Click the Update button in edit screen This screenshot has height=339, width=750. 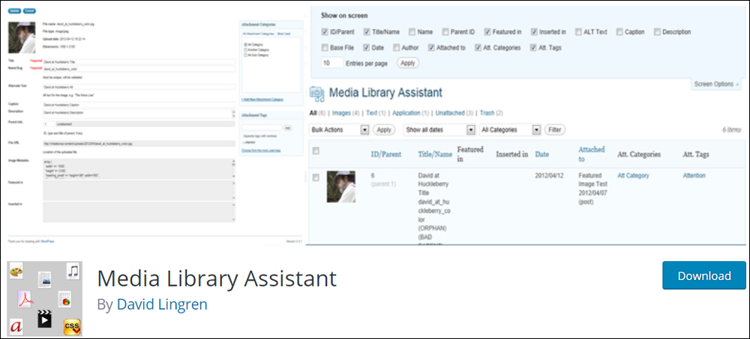[x=14, y=10]
